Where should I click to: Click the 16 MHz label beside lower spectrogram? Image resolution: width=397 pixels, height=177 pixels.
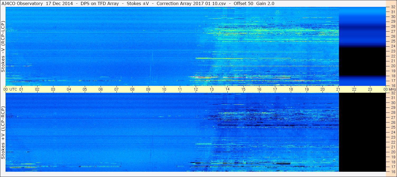tap(393, 171)
